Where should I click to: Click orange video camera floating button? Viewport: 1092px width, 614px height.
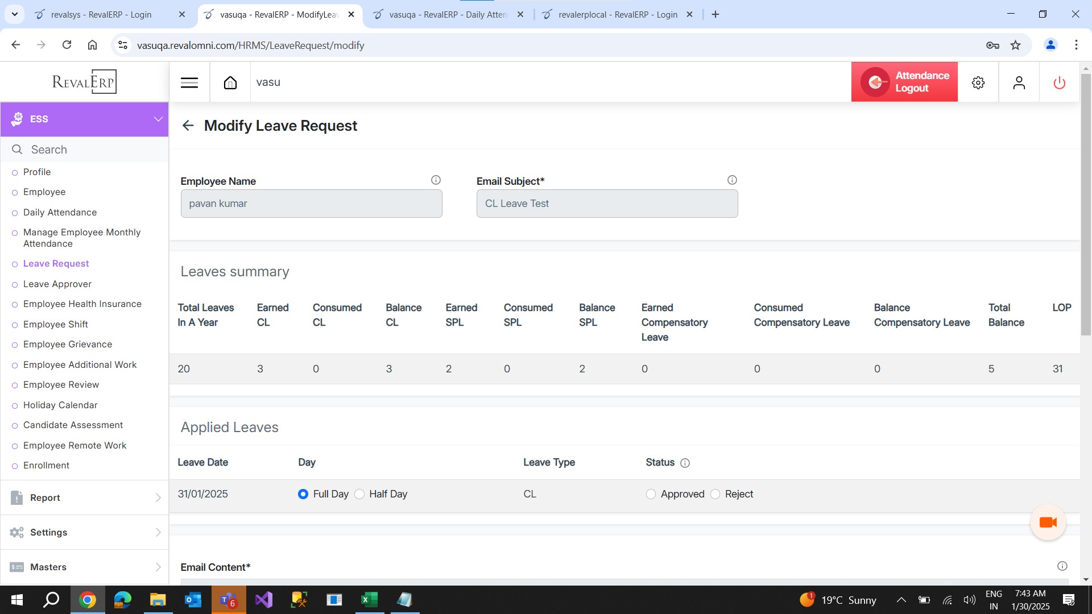pos(1048,522)
